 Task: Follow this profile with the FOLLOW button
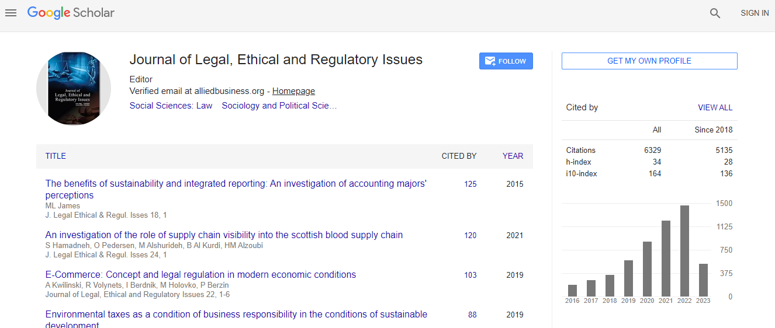point(506,61)
